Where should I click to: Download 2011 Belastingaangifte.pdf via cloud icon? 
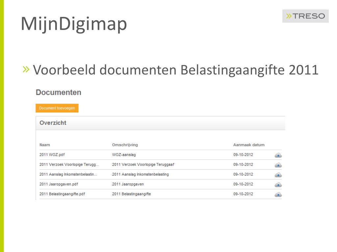[278, 195]
